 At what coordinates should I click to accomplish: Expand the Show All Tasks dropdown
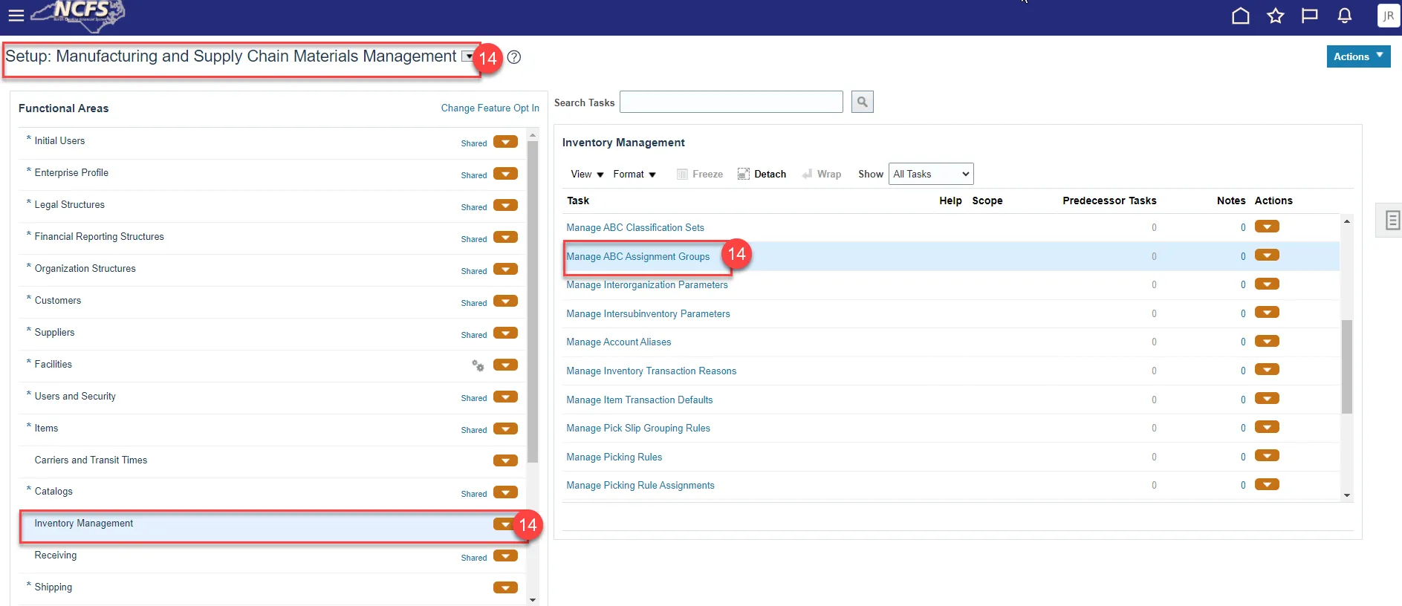(x=930, y=174)
